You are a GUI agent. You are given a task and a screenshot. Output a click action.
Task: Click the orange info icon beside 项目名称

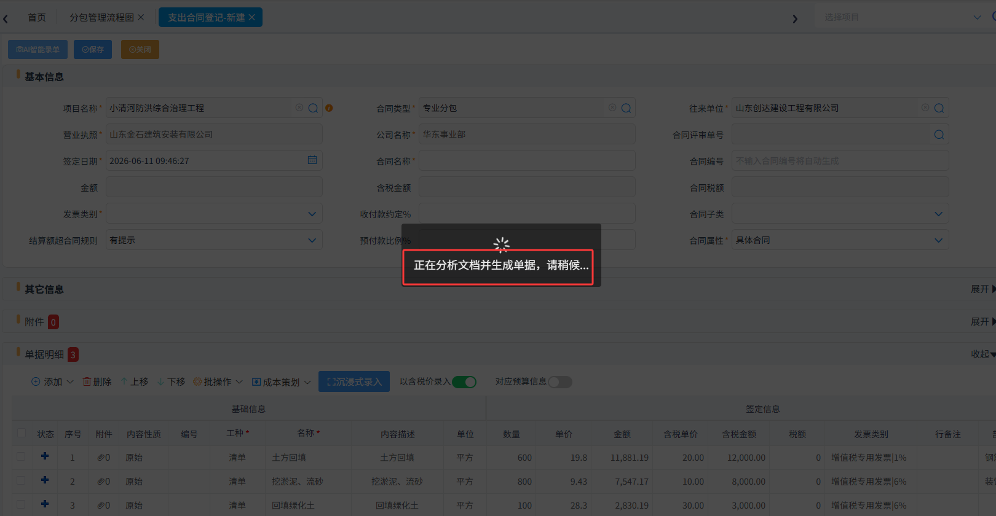pyautogui.click(x=329, y=108)
